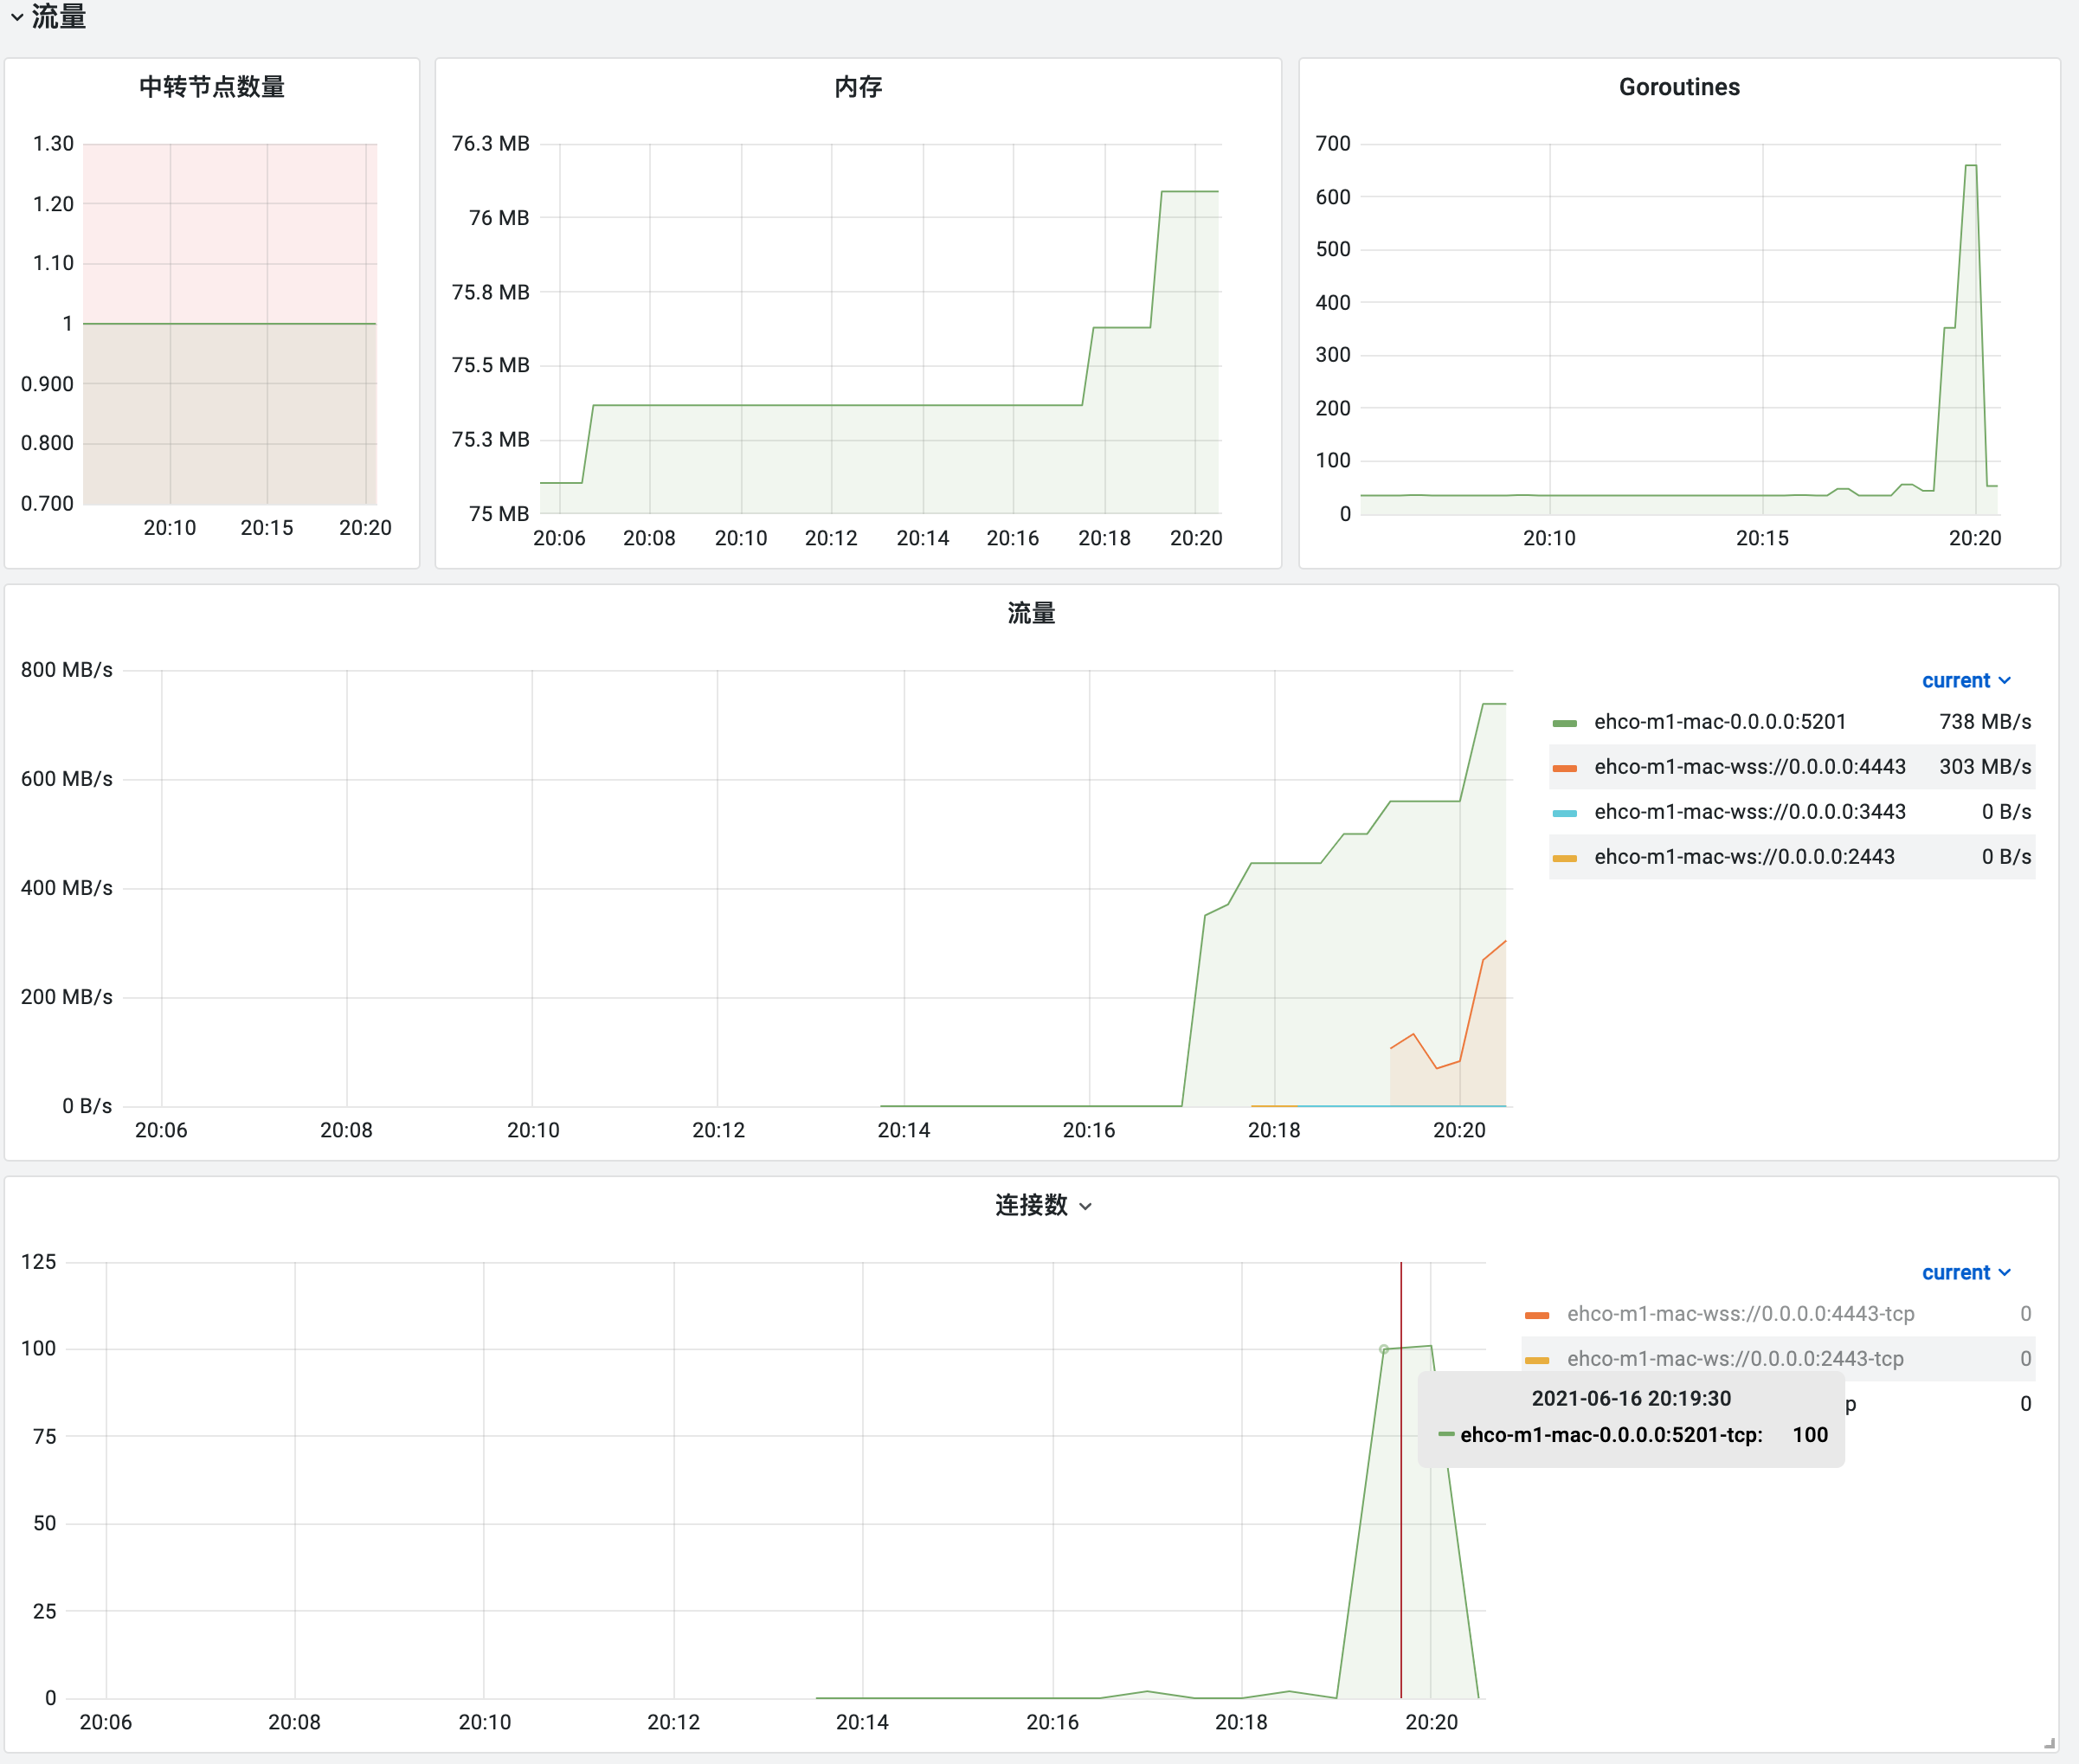Click the 内存 panel title
The image size is (2079, 1764).
click(x=858, y=87)
